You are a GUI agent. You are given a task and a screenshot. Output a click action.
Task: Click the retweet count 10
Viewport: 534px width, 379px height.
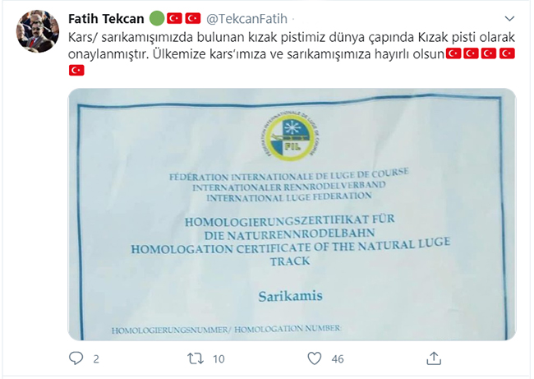coord(219,359)
